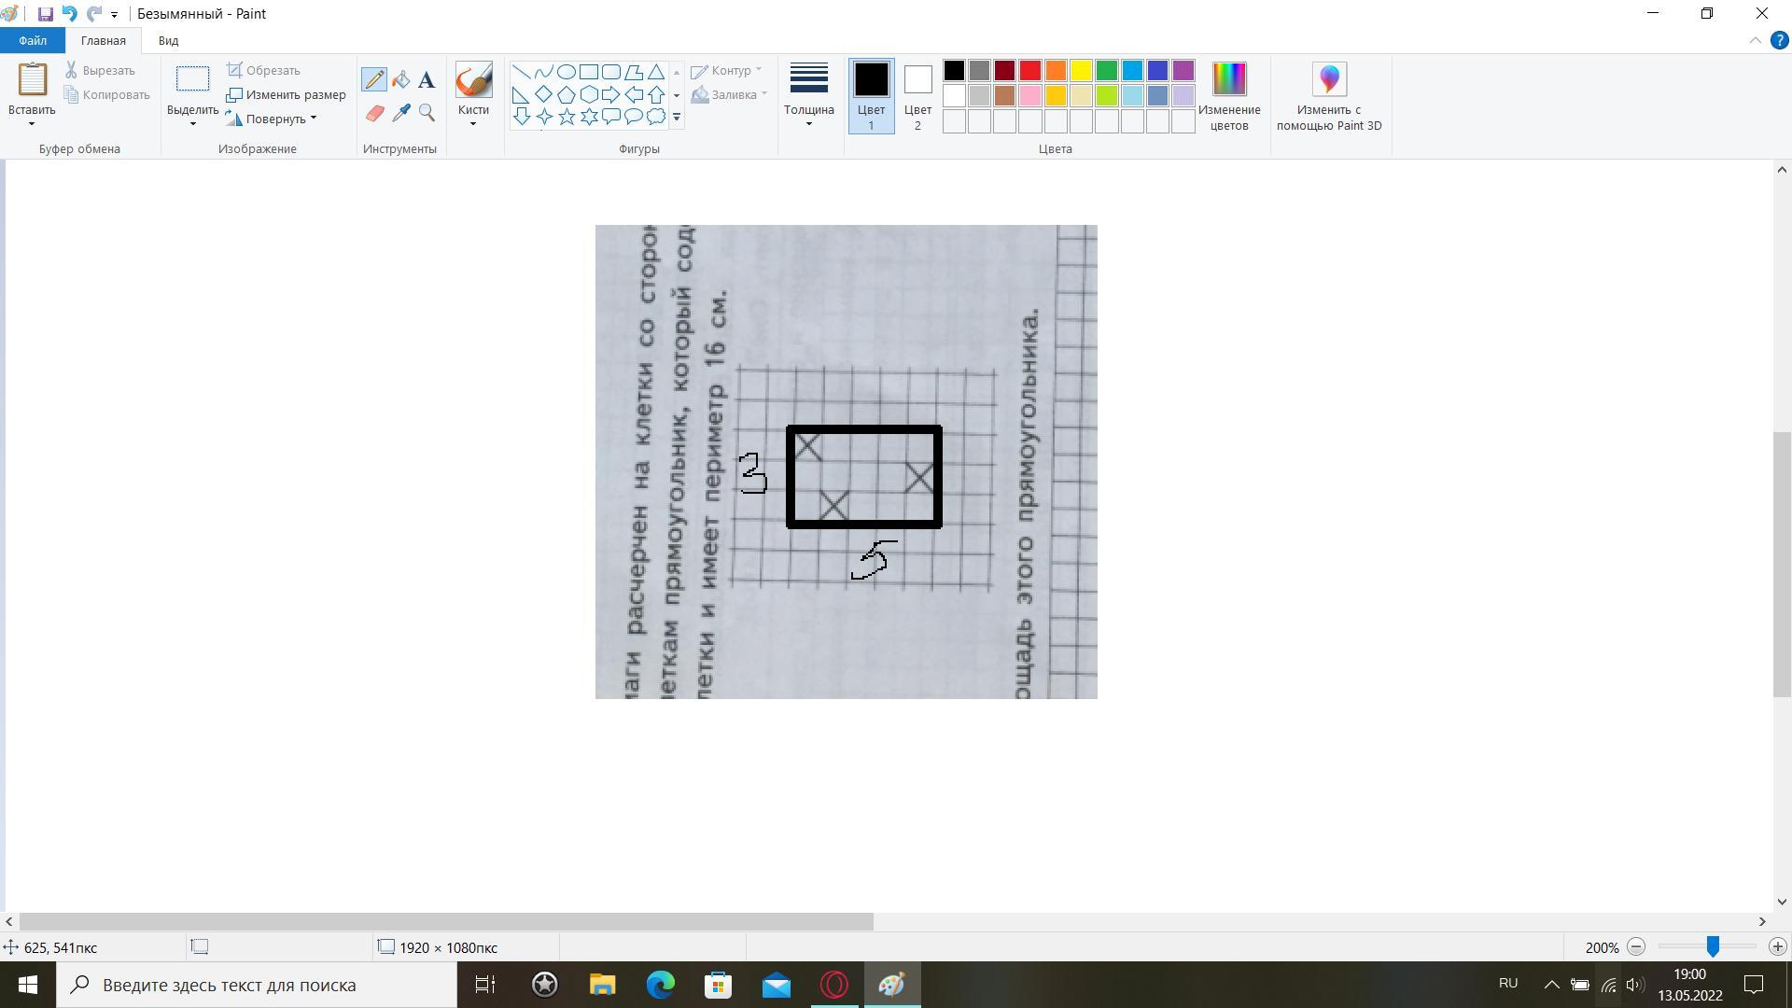The image size is (1792, 1008).
Task: Click Resize (Изменить размер) button
Action: (286, 94)
